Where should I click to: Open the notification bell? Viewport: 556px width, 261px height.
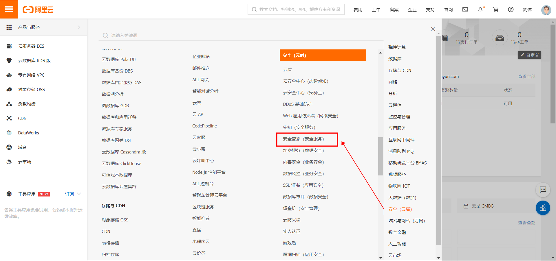coord(480,10)
